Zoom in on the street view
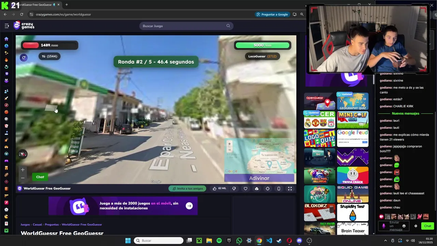 click(23, 170)
